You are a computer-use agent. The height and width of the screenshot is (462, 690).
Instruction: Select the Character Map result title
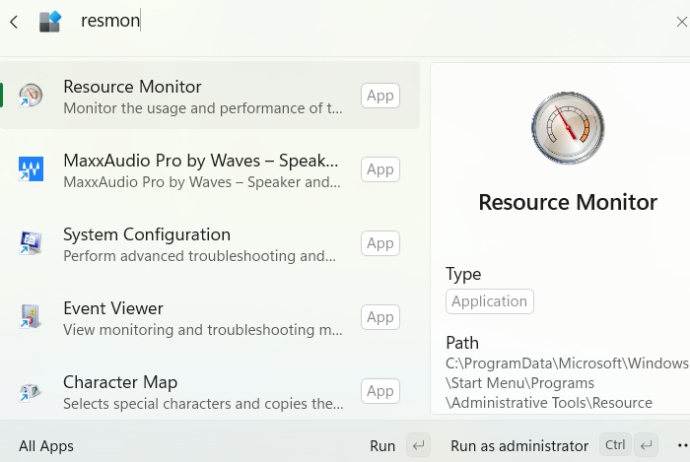coord(120,382)
